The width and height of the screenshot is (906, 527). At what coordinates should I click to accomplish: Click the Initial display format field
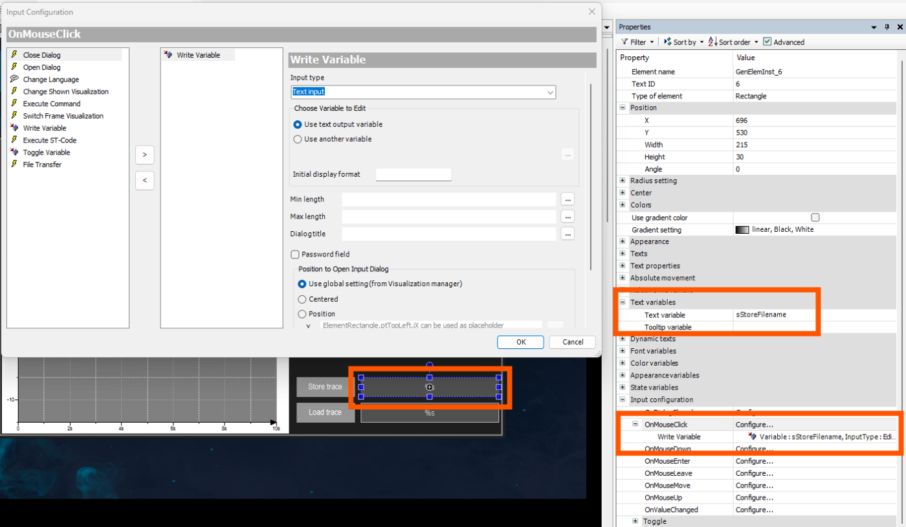coord(414,174)
